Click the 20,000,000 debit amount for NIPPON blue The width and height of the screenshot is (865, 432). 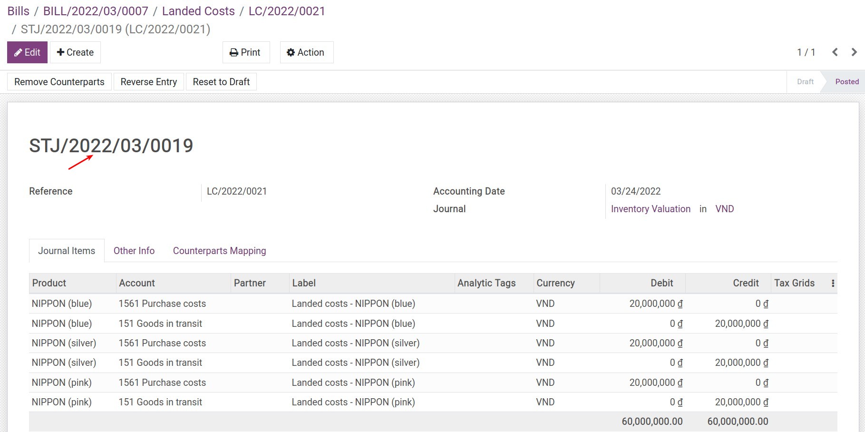tap(655, 304)
